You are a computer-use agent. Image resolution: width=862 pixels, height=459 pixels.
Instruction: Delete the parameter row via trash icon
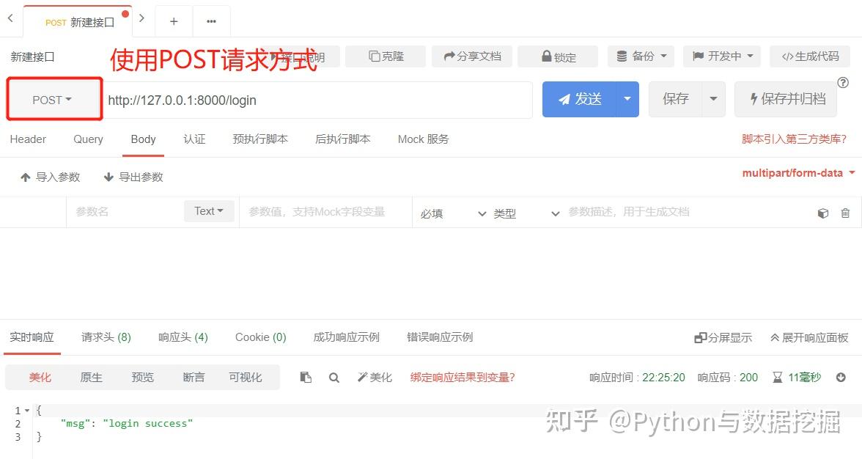[x=845, y=213]
